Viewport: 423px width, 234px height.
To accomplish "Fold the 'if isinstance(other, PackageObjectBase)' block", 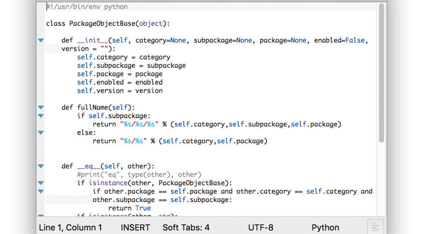I will point(41,183).
